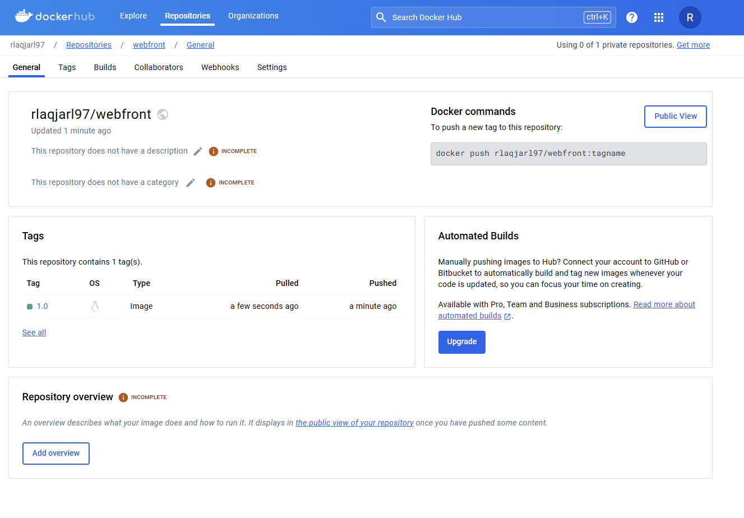Follow the webfront breadcrumb link
The image size is (744, 518).
pos(149,45)
